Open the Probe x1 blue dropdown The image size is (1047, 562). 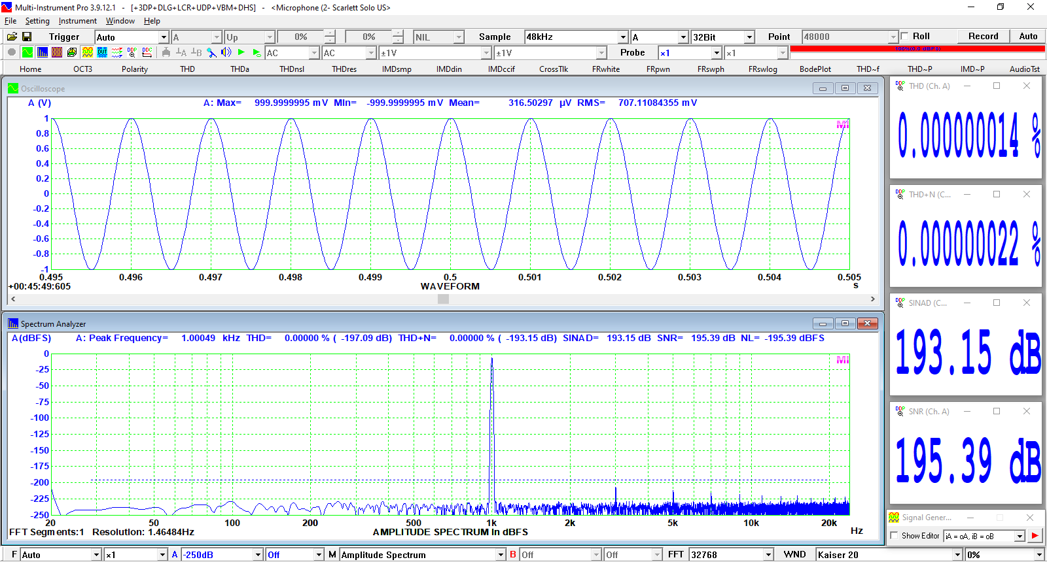(x=690, y=53)
